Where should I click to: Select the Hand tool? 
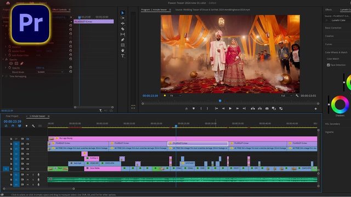coord(123,50)
